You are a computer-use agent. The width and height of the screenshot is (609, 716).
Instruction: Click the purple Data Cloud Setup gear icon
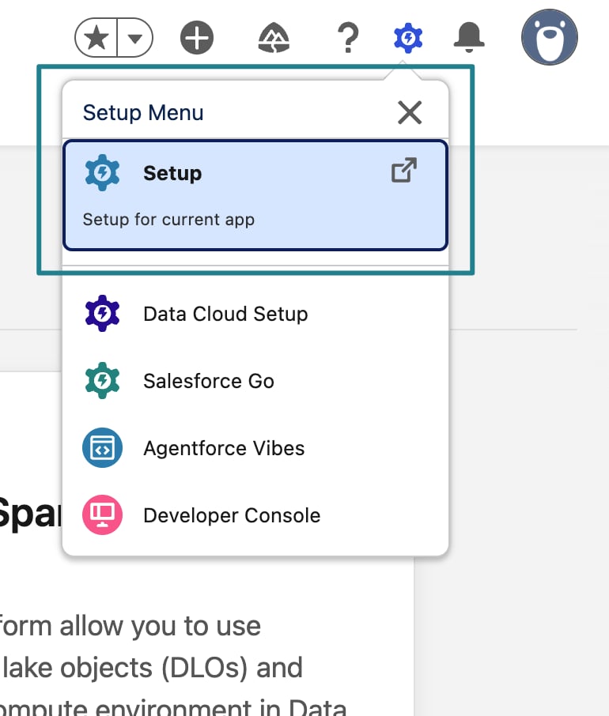(102, 313)
